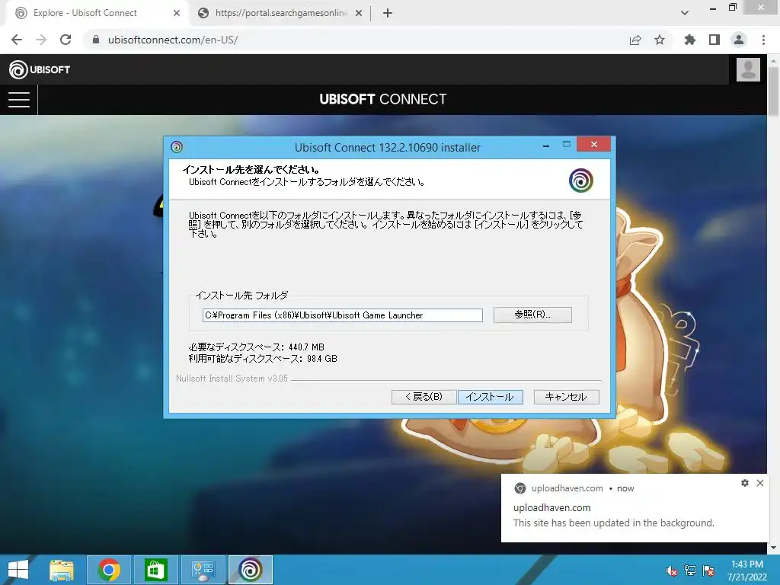Open the Ubisoft hamburger menu

19,100
